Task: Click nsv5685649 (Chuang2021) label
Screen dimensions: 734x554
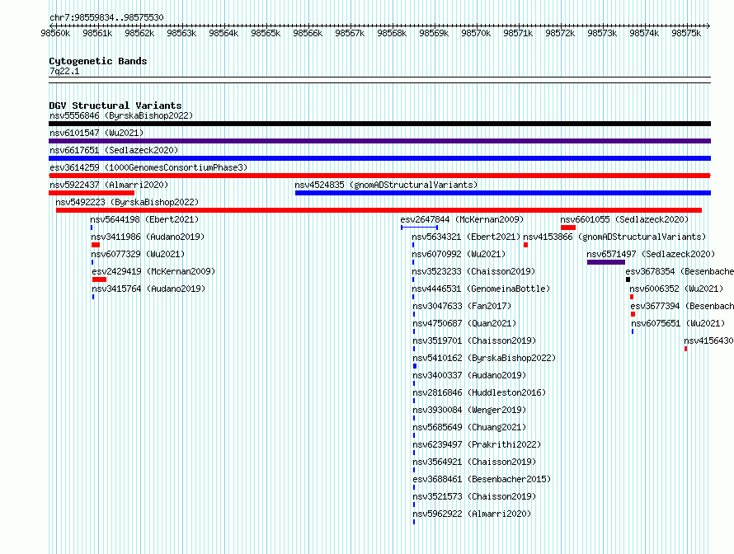Action: click(469, 427)
